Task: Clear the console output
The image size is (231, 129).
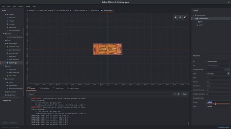Action: tap(184, 94)
